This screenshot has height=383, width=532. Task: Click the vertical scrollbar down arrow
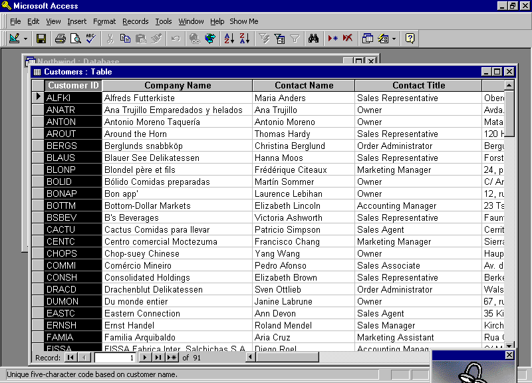click(x=509, y=346)
